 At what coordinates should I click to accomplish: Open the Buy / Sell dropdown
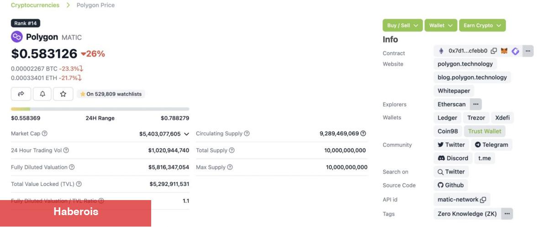(x=402, y=26)
